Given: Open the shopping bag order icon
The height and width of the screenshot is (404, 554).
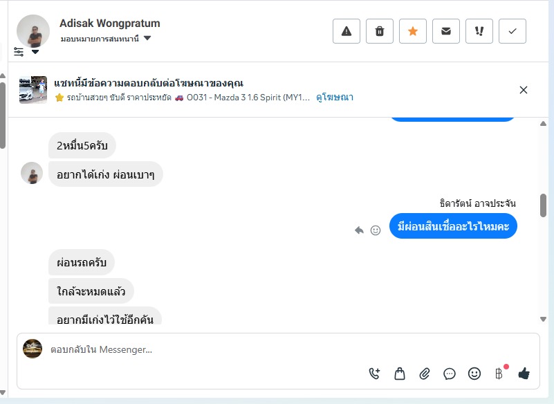Looking at the screenshot, I should [400, 374].
